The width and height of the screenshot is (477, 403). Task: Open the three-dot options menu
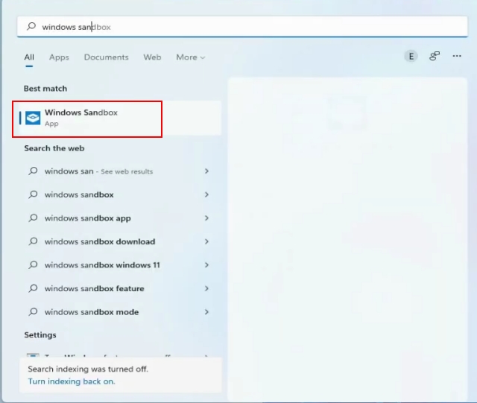(x=457, y=56)
